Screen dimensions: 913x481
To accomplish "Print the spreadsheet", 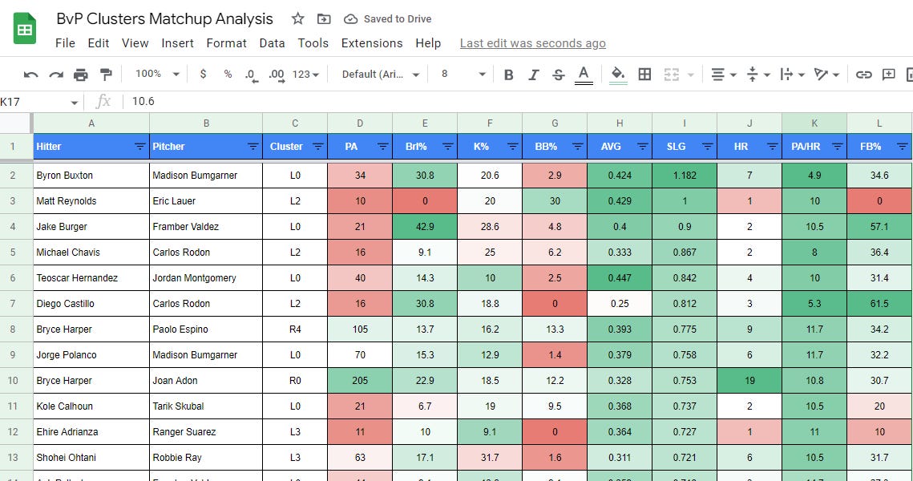I will (80, 73).
